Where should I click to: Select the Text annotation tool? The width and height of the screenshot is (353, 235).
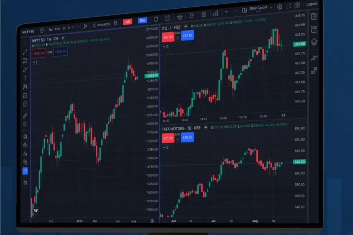(25, 78)
